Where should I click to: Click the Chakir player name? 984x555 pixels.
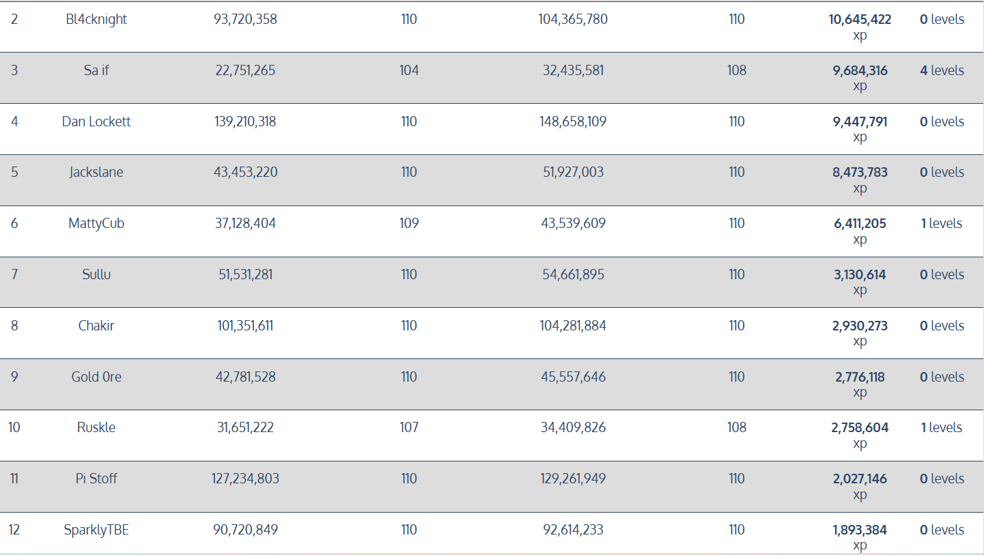pyautogui.click(x=96, y=326)
